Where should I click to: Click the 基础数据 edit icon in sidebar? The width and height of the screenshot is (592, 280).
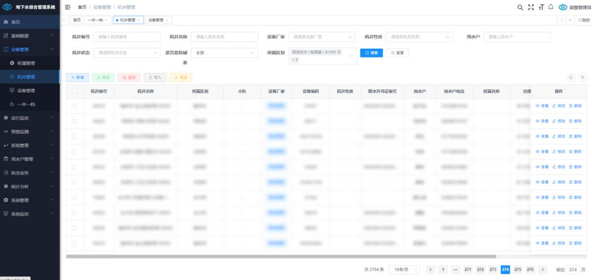[6, 36]
